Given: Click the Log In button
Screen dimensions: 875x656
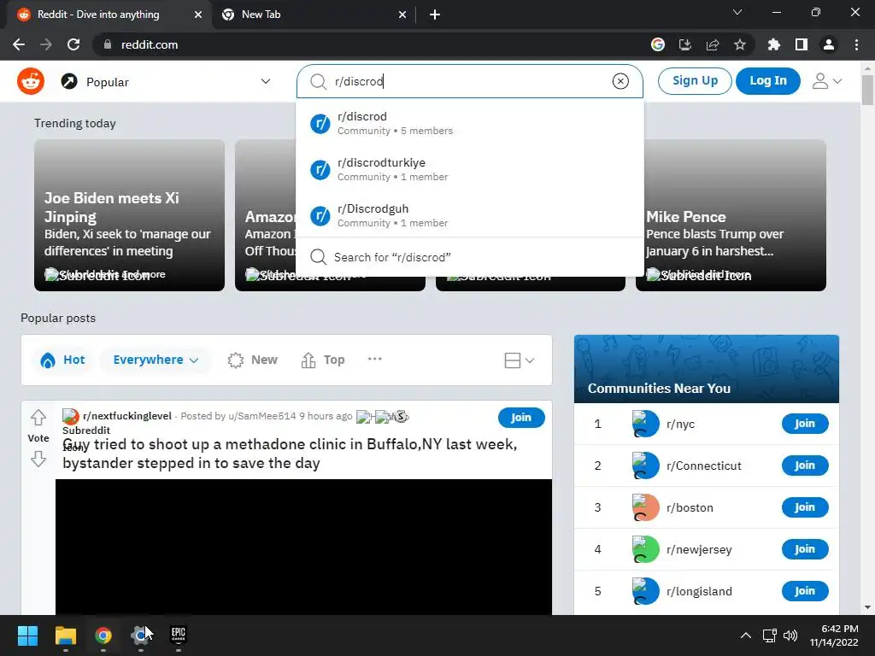Looking at the screenshot, I should (768, 81).
